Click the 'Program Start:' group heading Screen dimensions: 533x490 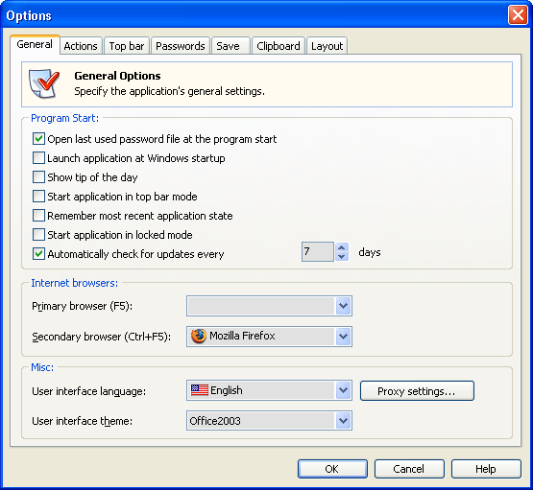point(64,118)
